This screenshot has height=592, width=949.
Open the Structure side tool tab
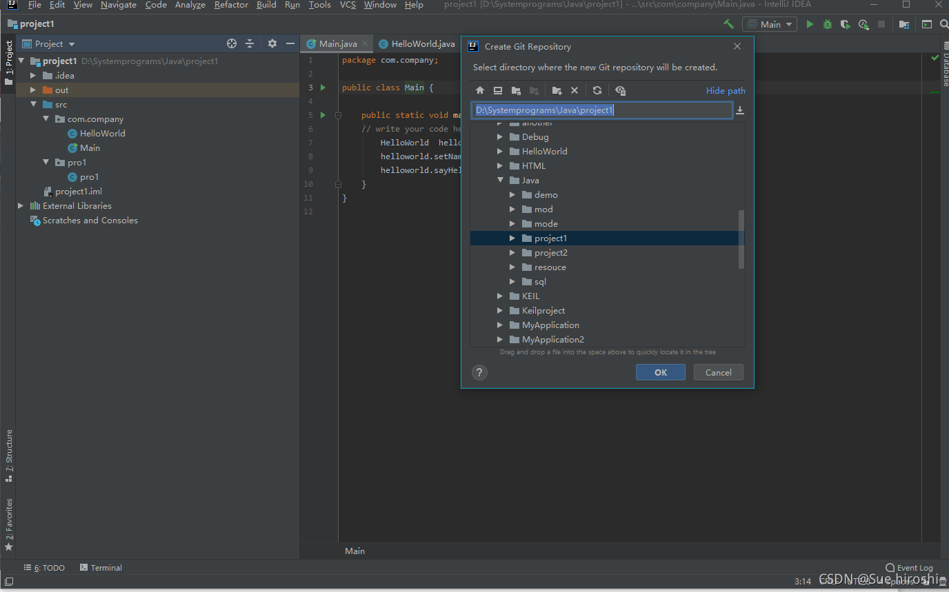point(9,456)
